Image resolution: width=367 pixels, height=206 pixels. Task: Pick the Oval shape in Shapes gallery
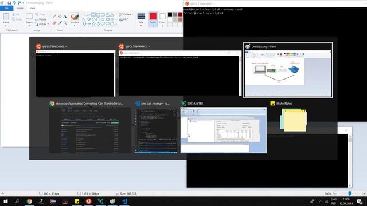point(93,15)
